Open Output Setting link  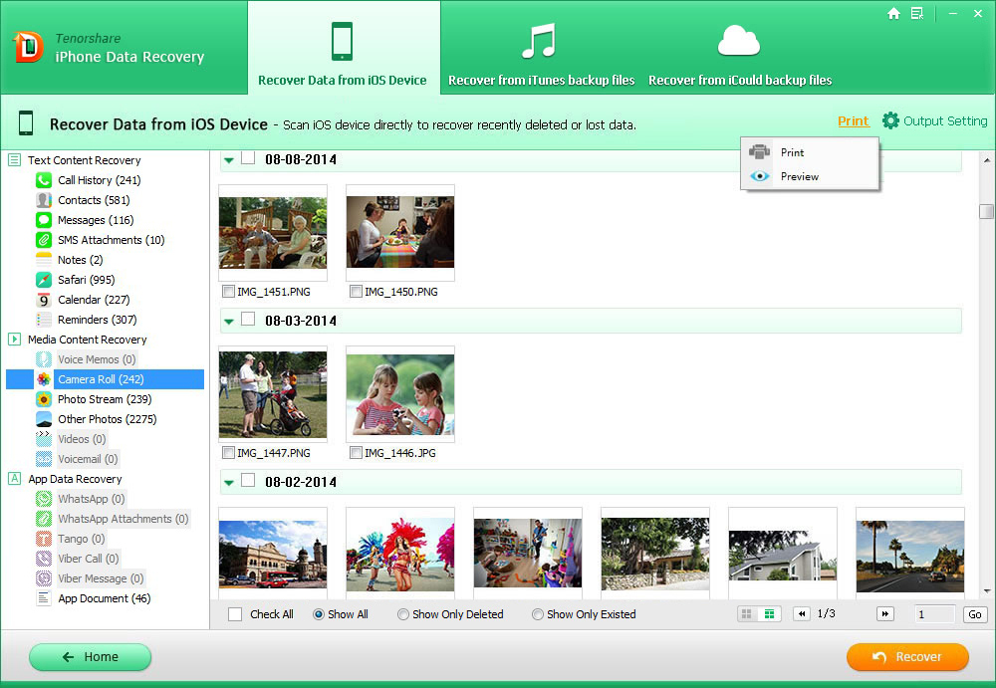tap(945, 120)
